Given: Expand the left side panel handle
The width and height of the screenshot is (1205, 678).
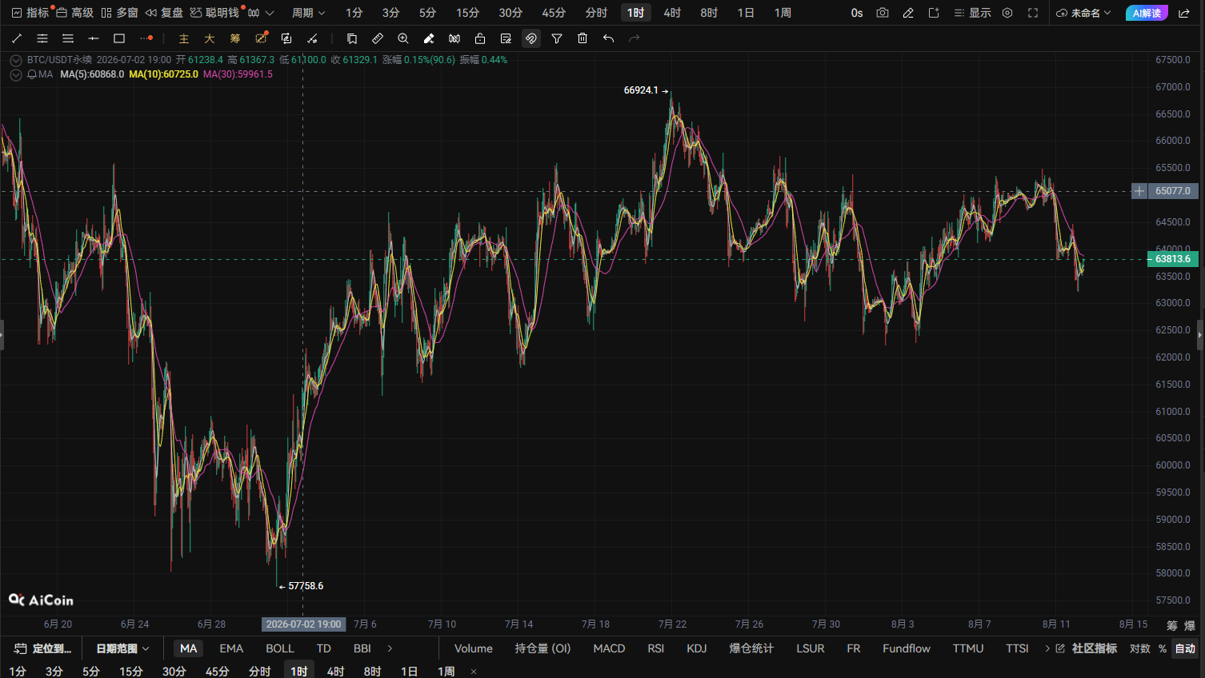Looking at the screenshot, I should click(x=2, y=335).
